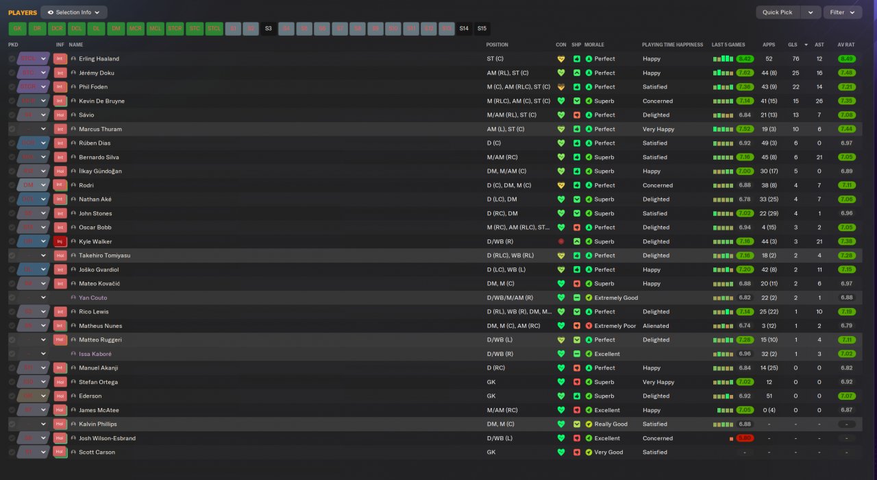Expand the arrow beside Quick Pick
877x480 pixels.
pyautogui.click(x=811, y=12)
